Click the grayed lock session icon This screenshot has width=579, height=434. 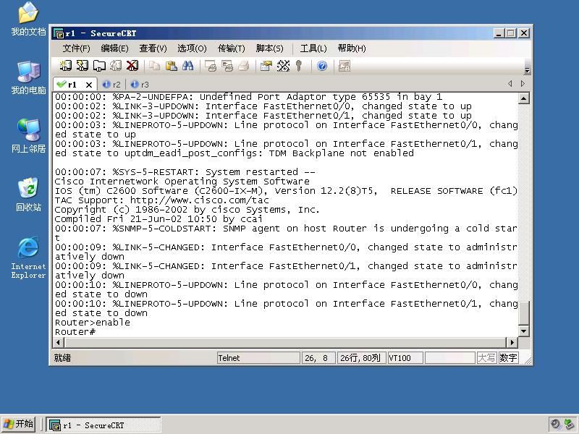[345, 66]
